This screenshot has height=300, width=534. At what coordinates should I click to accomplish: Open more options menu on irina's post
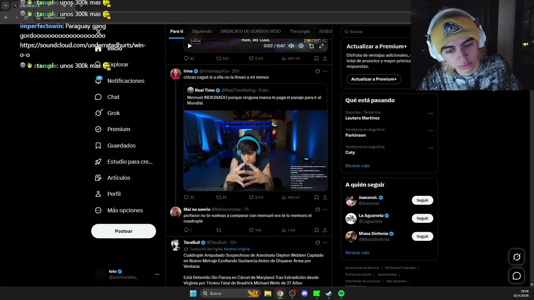tap(325, 71)
